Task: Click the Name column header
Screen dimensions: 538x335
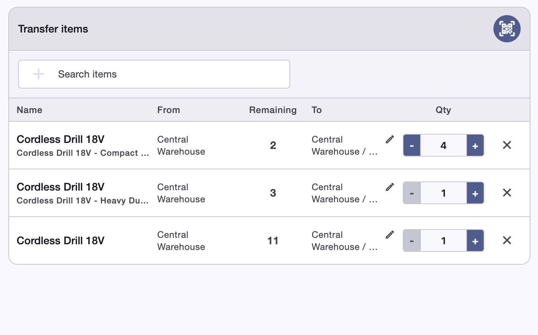Action: (29, 110)
